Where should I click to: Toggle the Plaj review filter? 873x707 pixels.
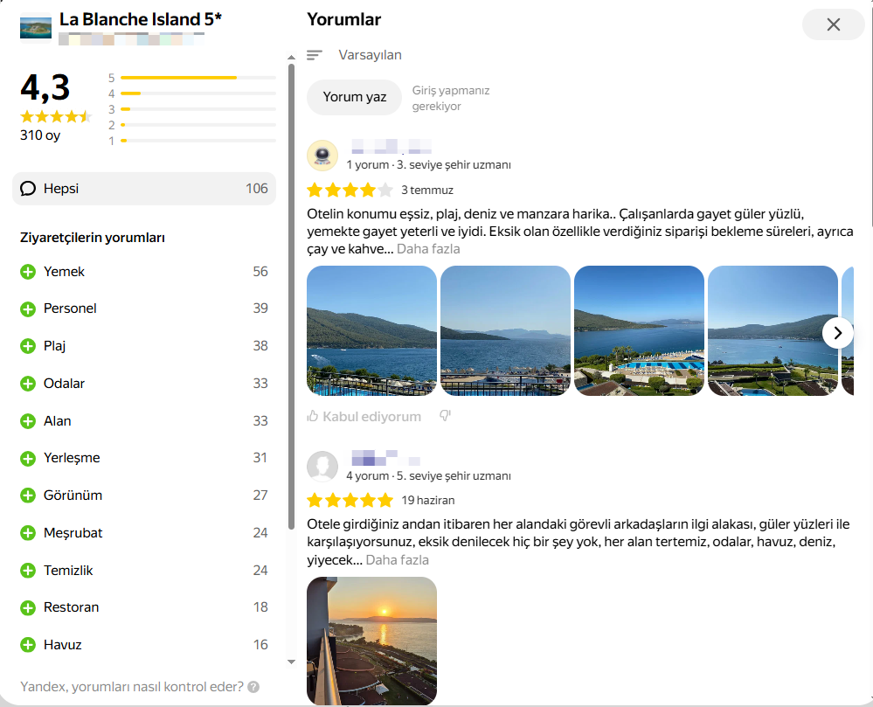click(x=55, y=346)
